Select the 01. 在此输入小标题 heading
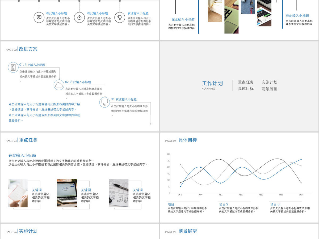Viewport: 319px width, 239px height. pos(32,65)
